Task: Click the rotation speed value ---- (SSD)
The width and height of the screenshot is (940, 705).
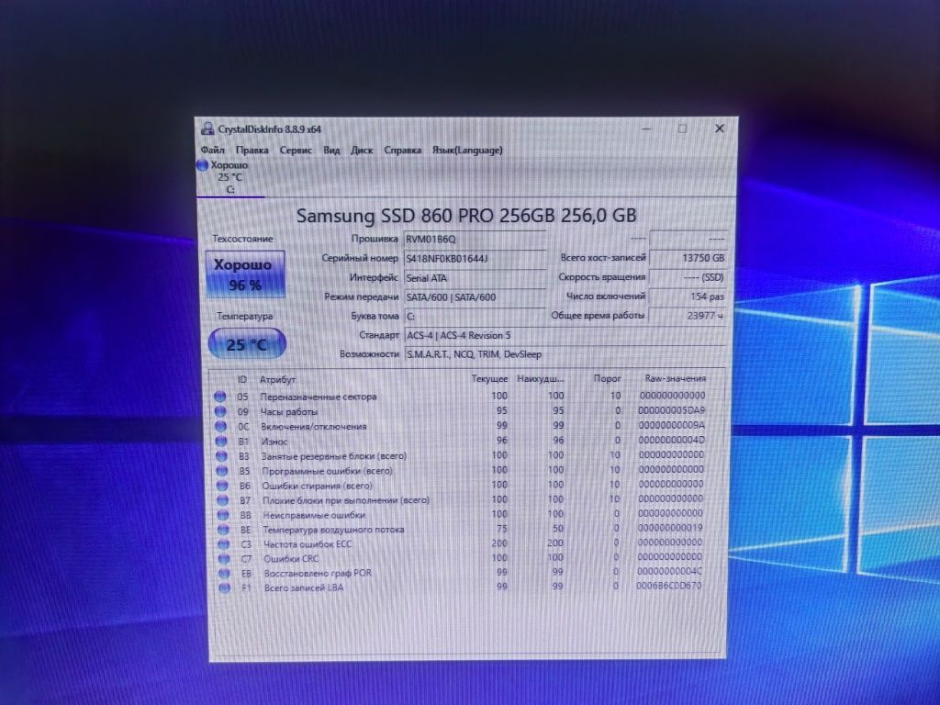Action: 688,277
